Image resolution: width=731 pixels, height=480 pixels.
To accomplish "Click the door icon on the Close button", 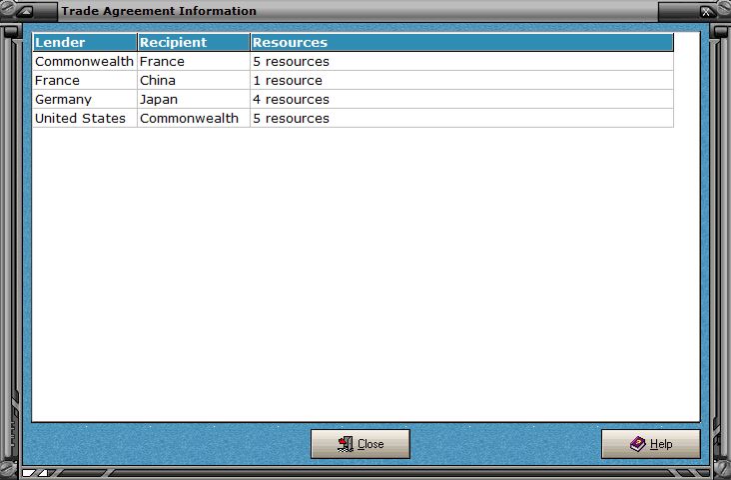I will click(x=346, y=444).
